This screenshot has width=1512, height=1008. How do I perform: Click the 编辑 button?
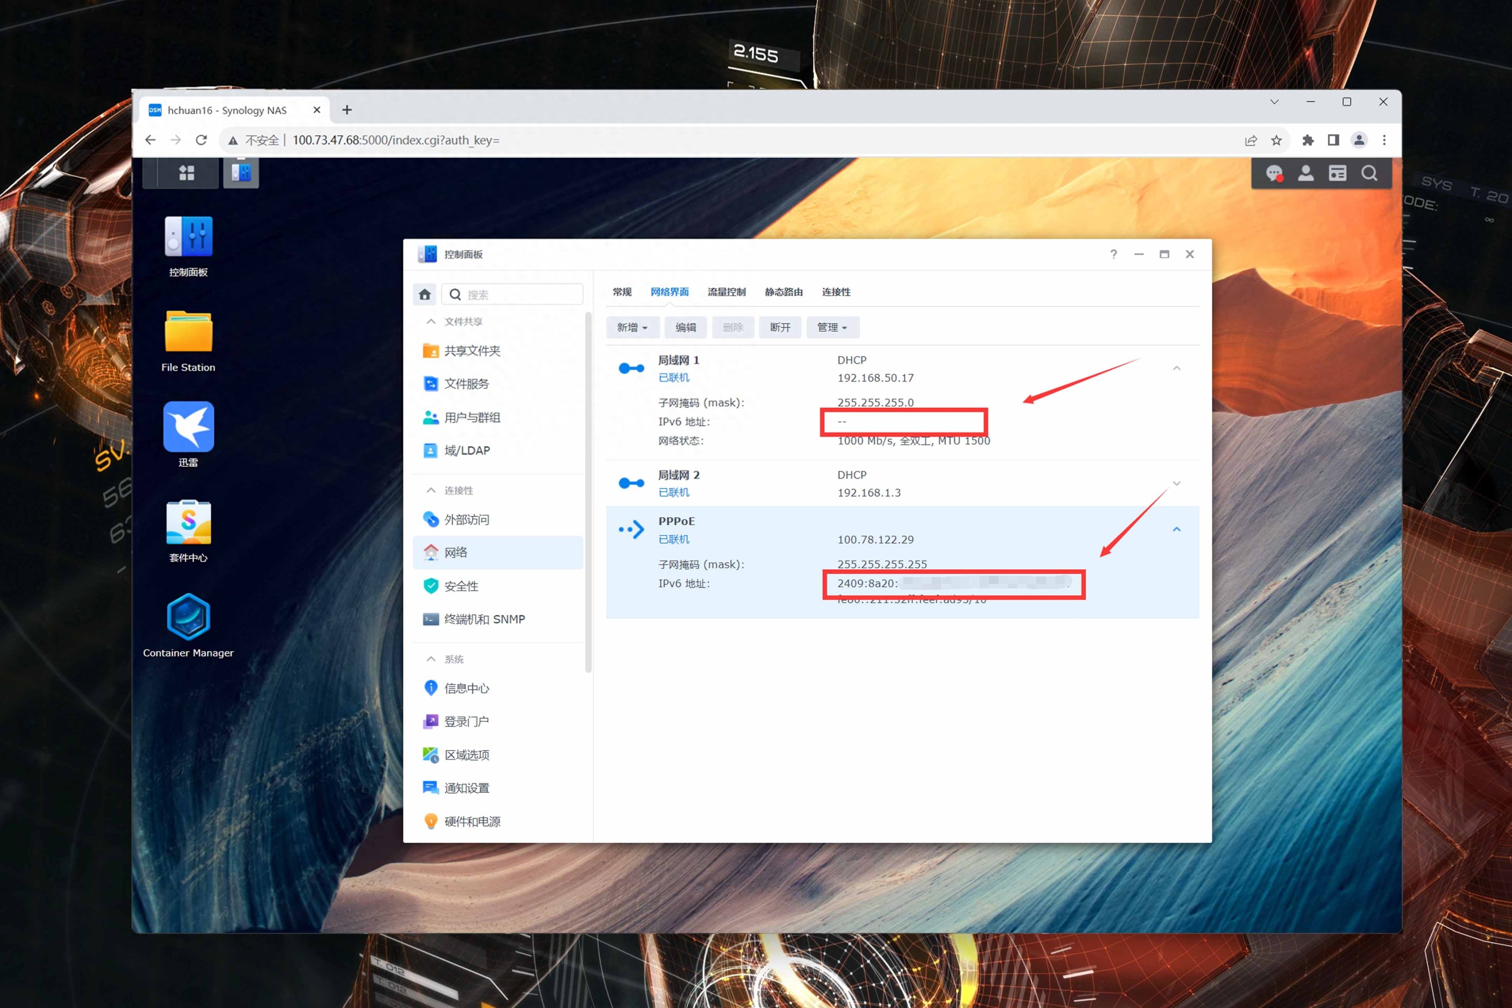[x=685, y=327]
